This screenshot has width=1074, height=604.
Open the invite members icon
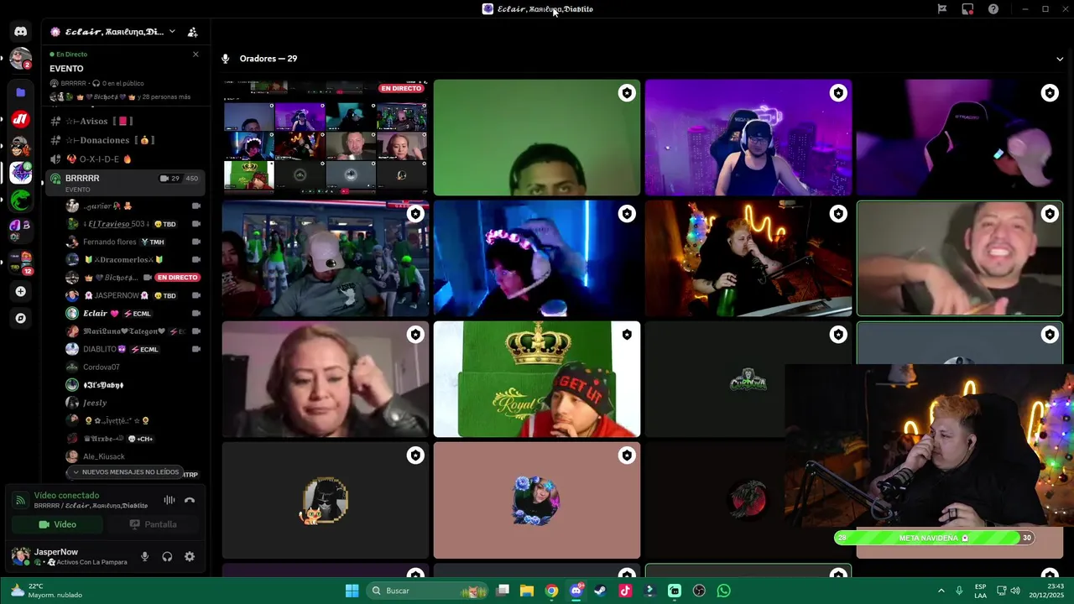(x=192, y=32)
